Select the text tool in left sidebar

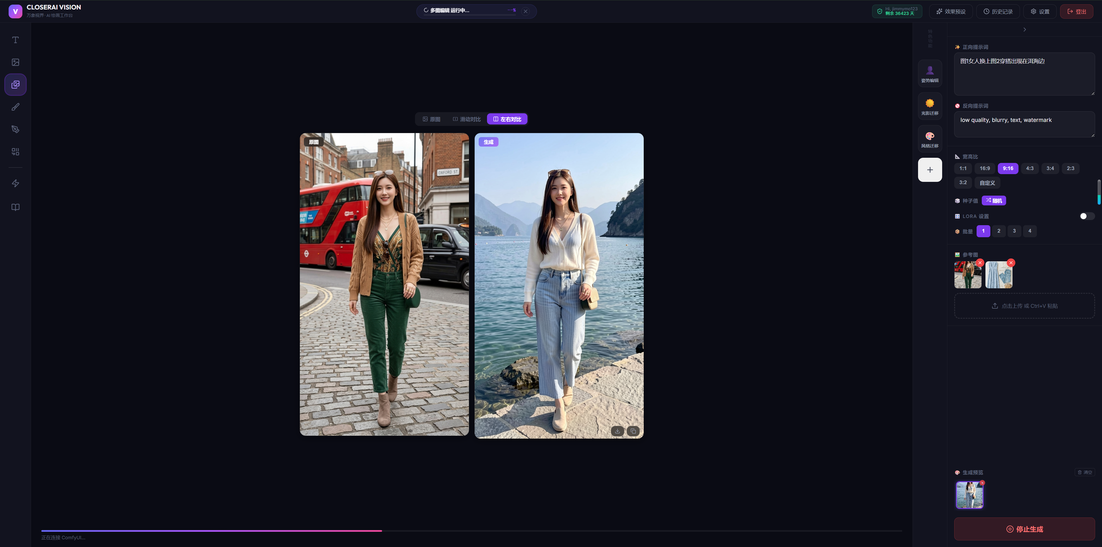pos(15,40)
